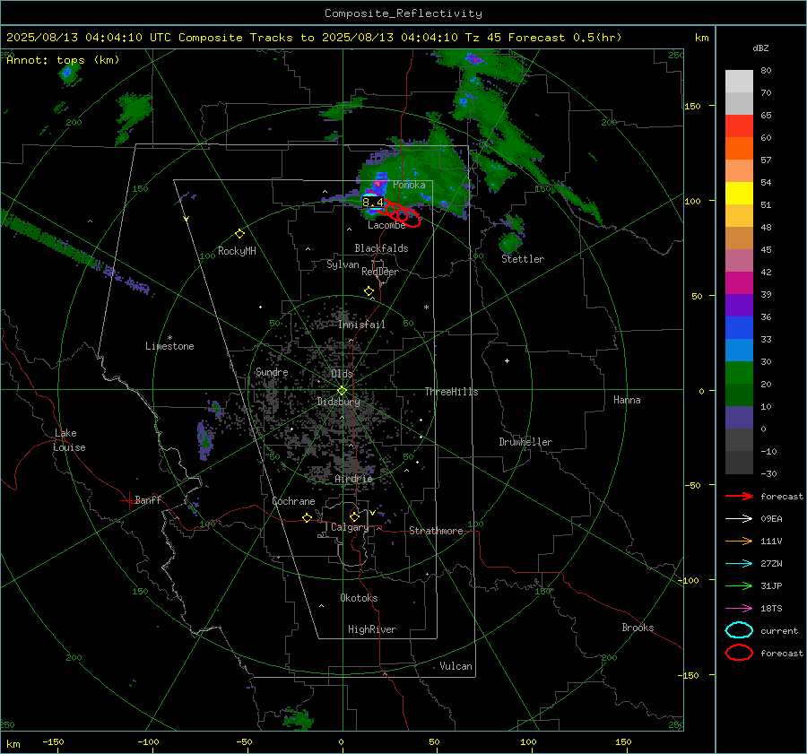The height and width of the screenshot is (754, 807).
Task: Click the HighRiver label
Action: (x=372, y=629)
